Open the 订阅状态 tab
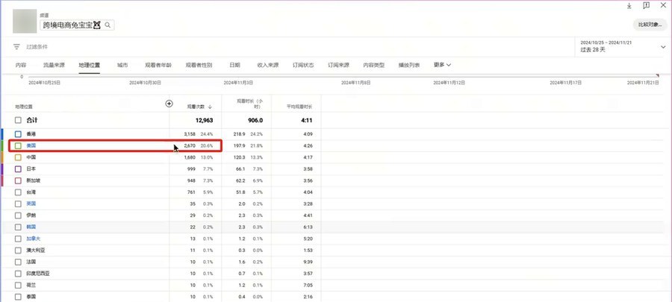 coord(303,66)
